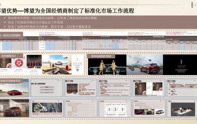
Task: Open the red SUV on road video frame
Action: (145, 65)
